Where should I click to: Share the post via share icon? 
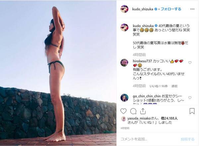pos(143,111)
